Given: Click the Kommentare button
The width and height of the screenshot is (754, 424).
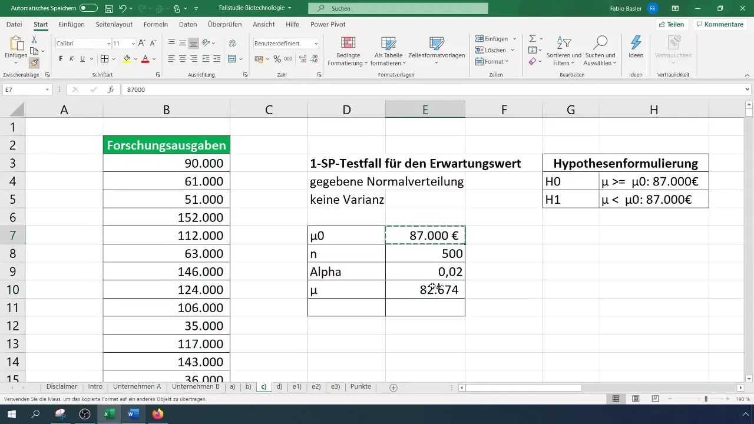Looking at the screenshot, I should (x=719, y=24).
